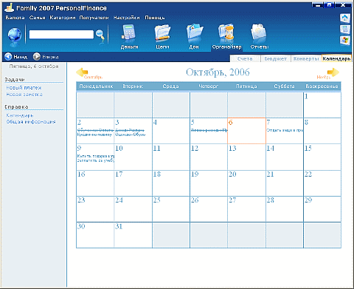Open the Настройки menu

[x=126, y=18]
